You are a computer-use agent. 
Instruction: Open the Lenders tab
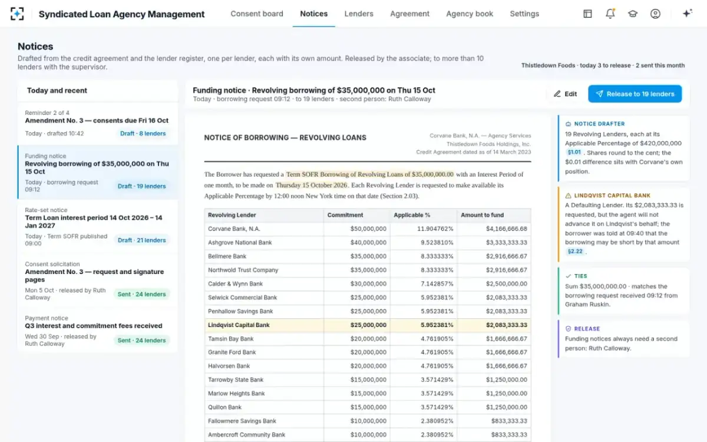click(359, 14)
